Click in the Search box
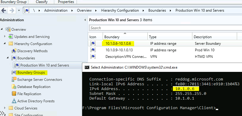The image size is (242, 116). [x=166, y=28]
